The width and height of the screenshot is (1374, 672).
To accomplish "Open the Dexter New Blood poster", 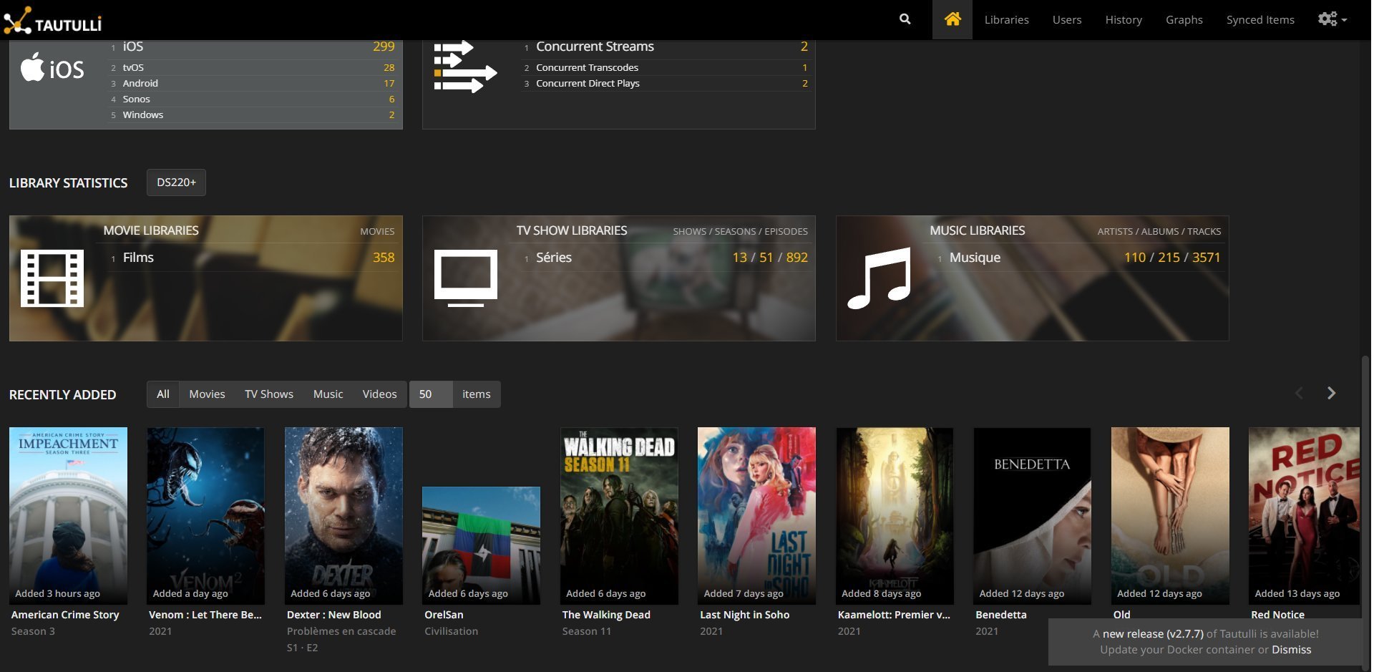I will 343,516.
